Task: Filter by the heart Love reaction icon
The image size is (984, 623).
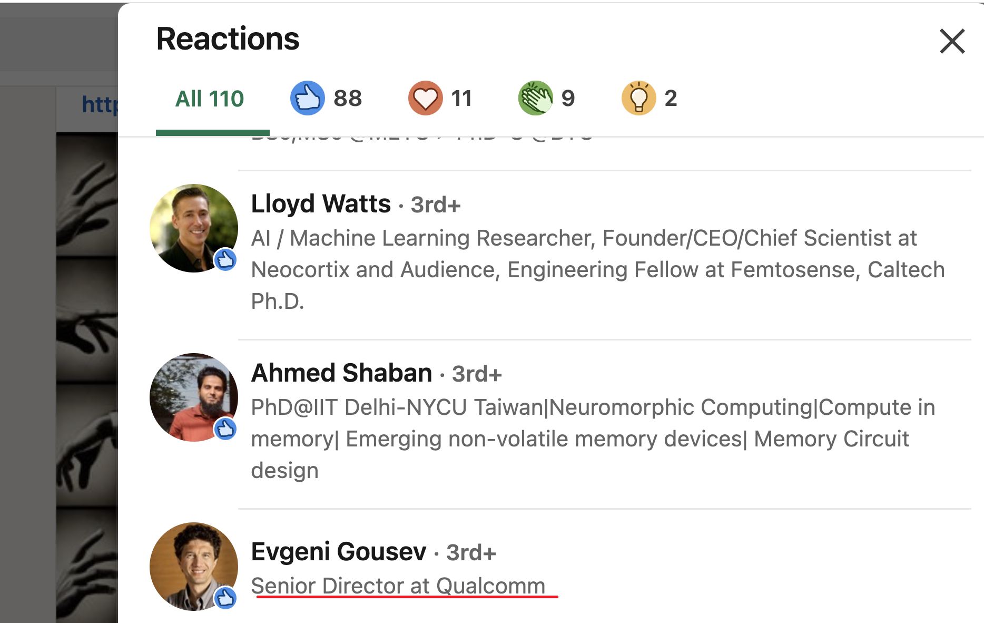Action: (x=425, y=98)
